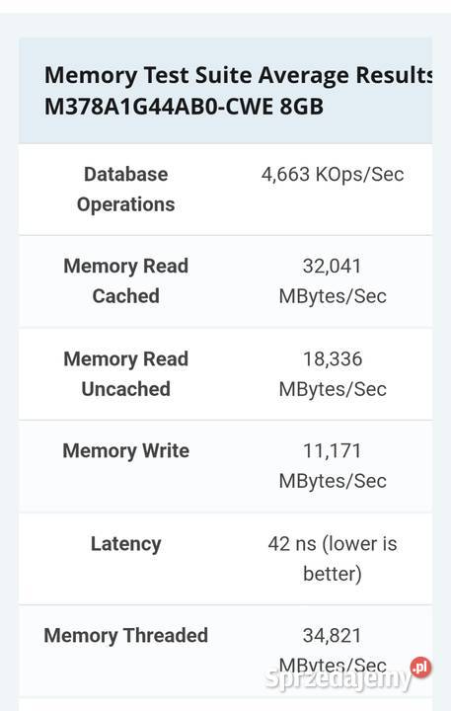451x711 pixels.
Task: Select the M378A1G44AB0-CWE 8GB model title
Action: pyautogui.click(x=184, y=107)
